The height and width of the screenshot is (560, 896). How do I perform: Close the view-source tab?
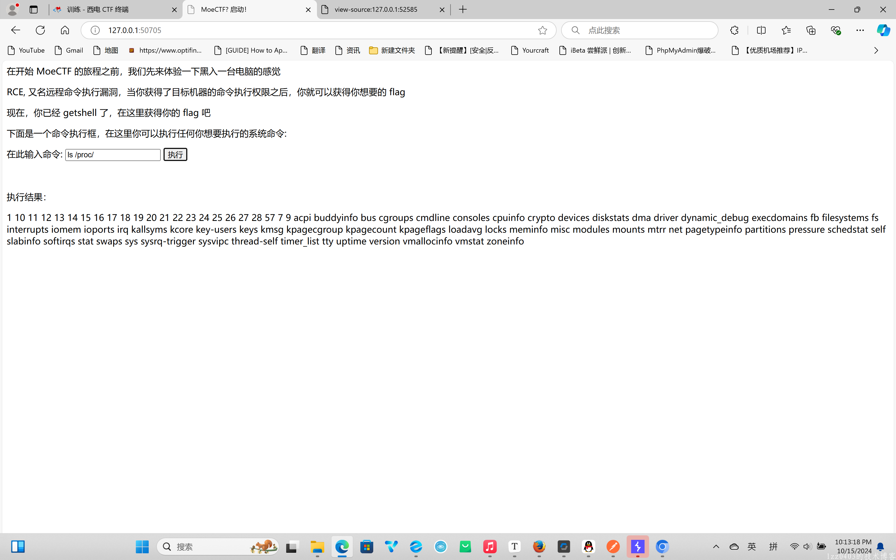tap(442, 10)
